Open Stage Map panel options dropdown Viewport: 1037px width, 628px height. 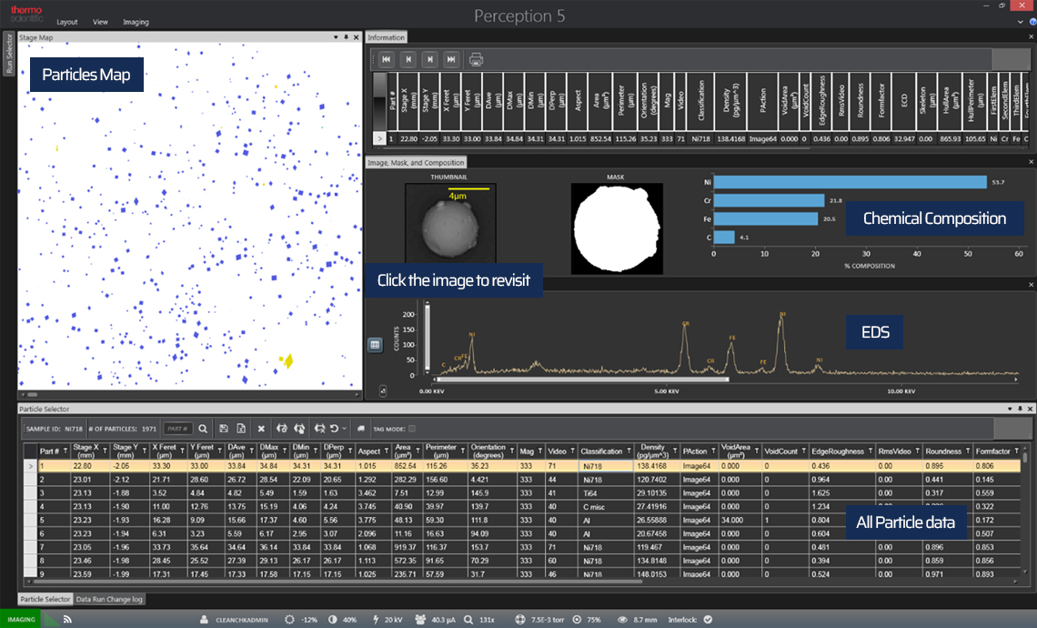(336, 37)
